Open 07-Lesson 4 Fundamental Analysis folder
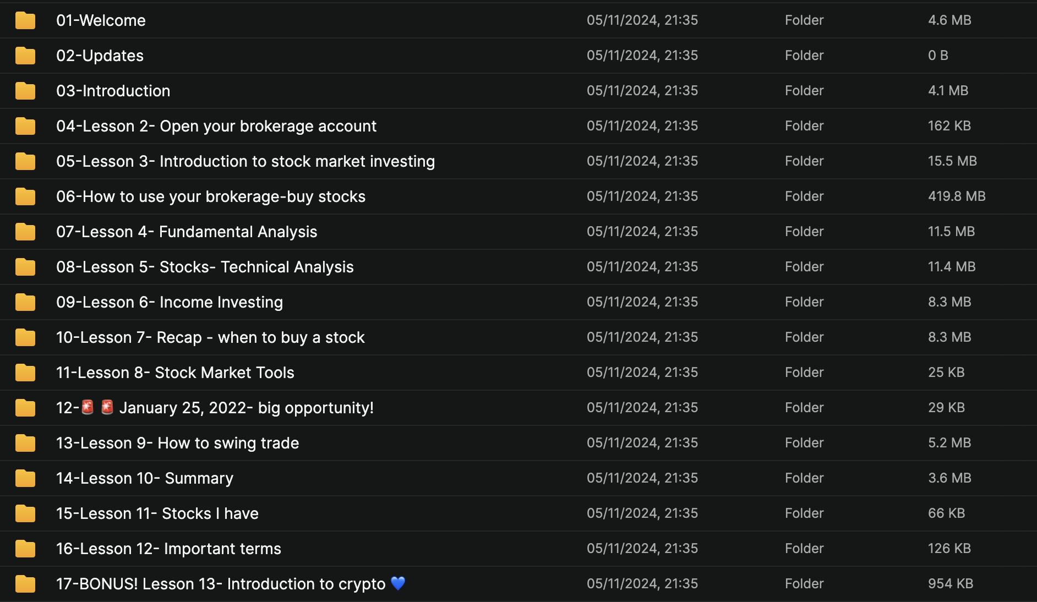Image resolution: width=1037 pixels, height=602 pixels. pyautogui.click(x=187, y=232)
